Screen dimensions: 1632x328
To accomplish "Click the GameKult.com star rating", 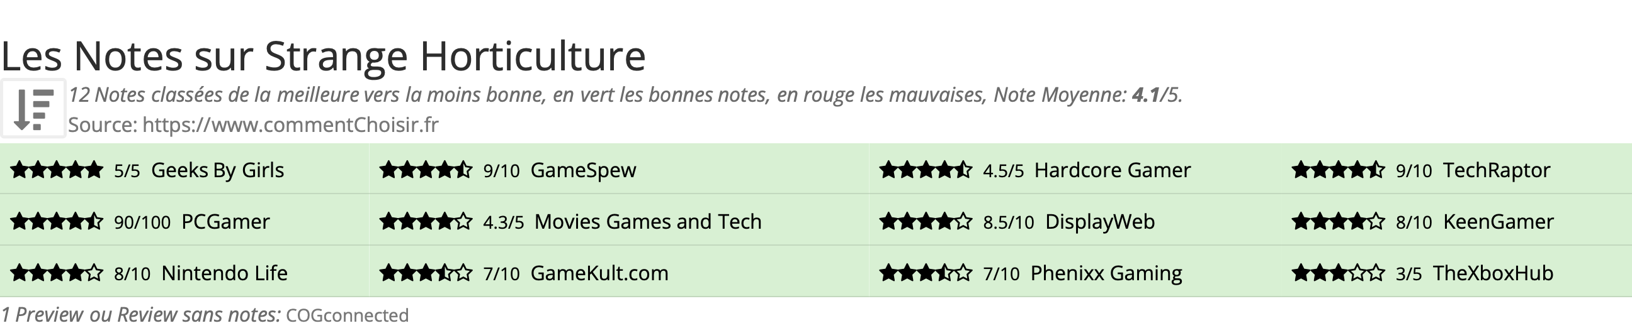I will tap(426, 273).
